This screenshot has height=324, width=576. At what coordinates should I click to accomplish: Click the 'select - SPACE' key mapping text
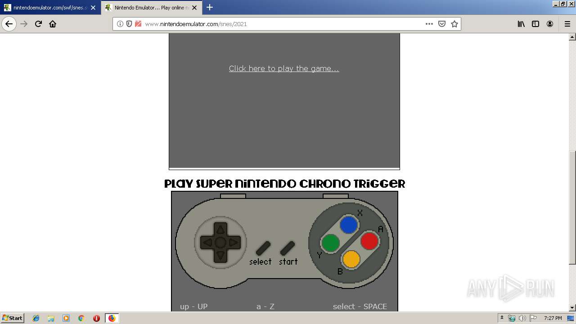360,306
